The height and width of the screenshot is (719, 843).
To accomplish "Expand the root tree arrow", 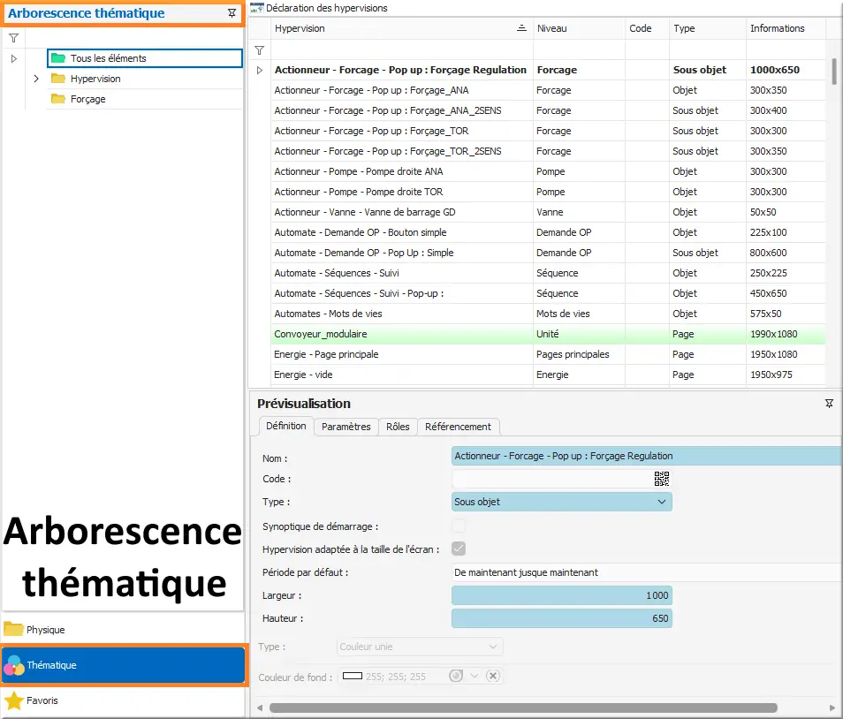I will (x=14, y=58).
